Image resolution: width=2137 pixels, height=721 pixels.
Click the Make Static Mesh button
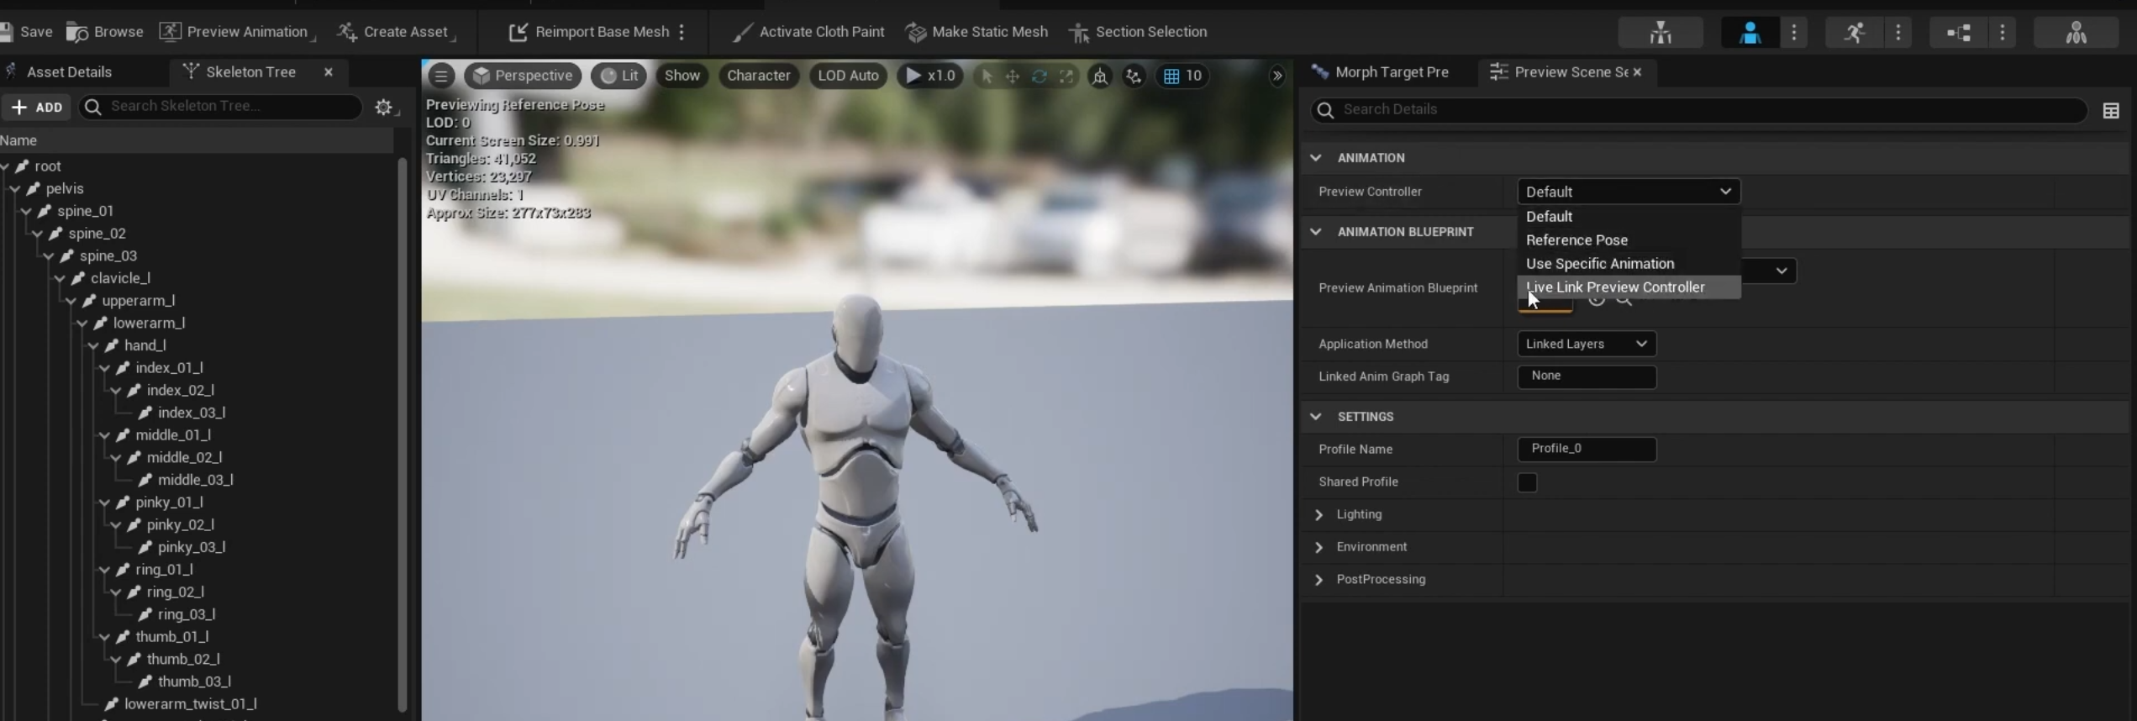(x=977, y=32)
